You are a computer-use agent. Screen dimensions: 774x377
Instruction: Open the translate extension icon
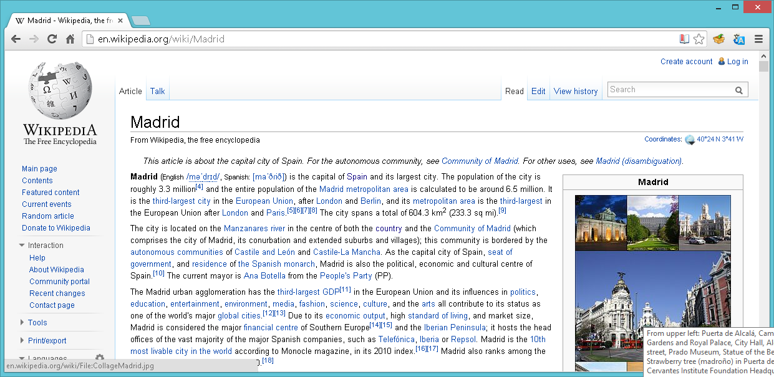(x=739, y=39)
